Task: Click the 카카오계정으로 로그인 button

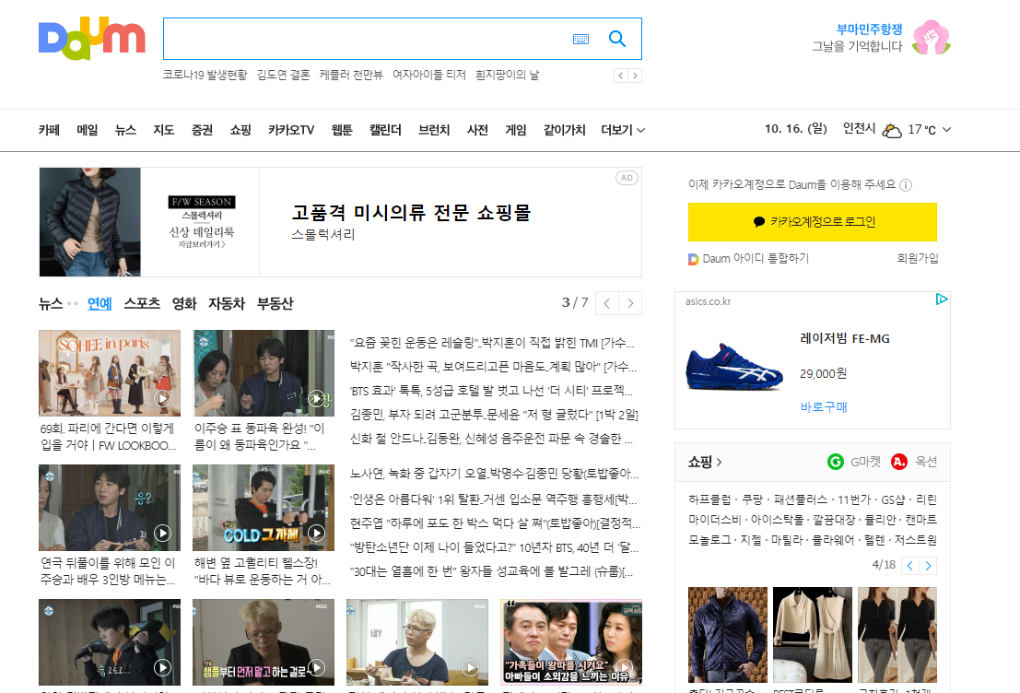Action: click(812, 222)
